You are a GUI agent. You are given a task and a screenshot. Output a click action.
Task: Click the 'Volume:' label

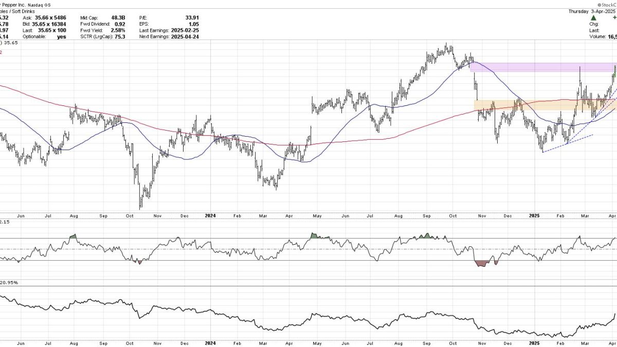(598, 37)
